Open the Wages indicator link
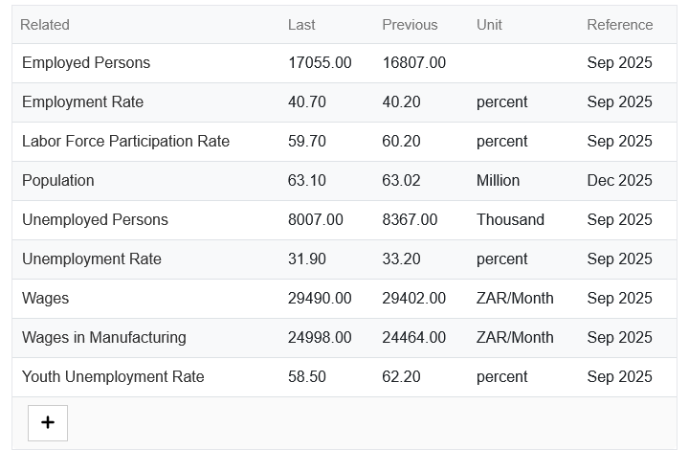689x450 pixels. point(46,299)
